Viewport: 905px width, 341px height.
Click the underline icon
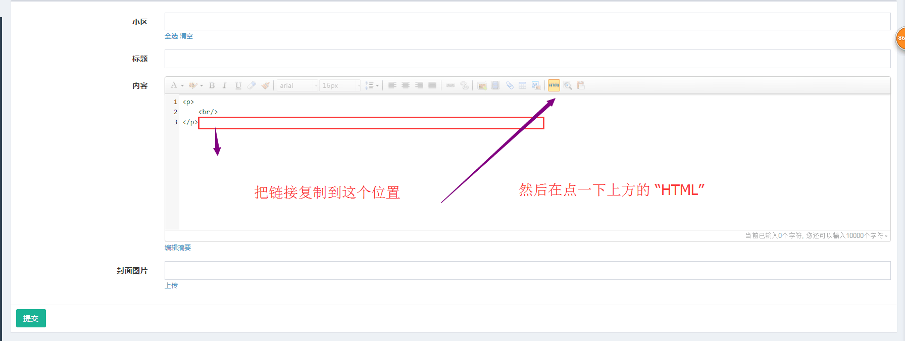[238, 86]
